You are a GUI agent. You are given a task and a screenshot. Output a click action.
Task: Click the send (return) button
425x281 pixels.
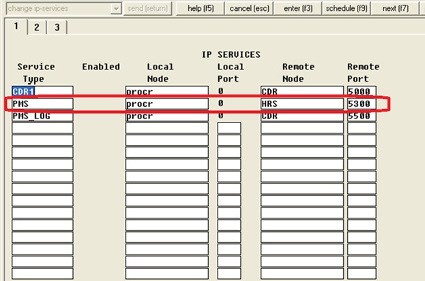click(148, 9)
